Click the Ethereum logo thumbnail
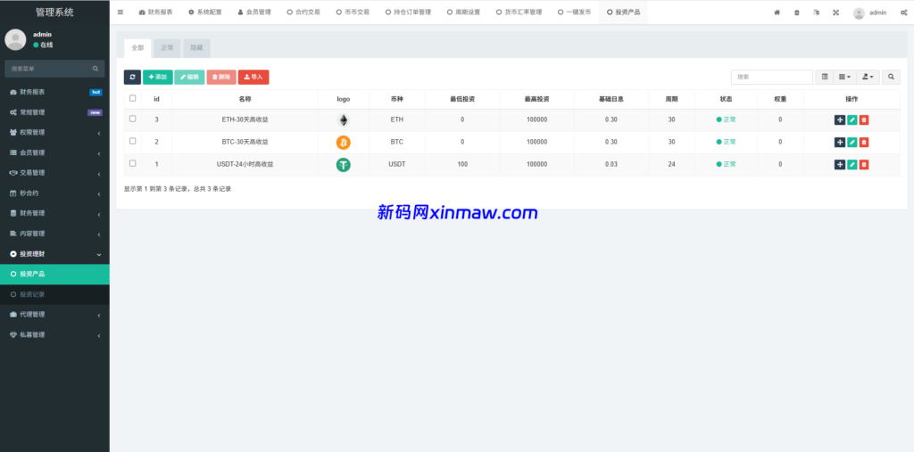This screenshot has height=452, width=914. pyautogui.click(x=344, y=120)
